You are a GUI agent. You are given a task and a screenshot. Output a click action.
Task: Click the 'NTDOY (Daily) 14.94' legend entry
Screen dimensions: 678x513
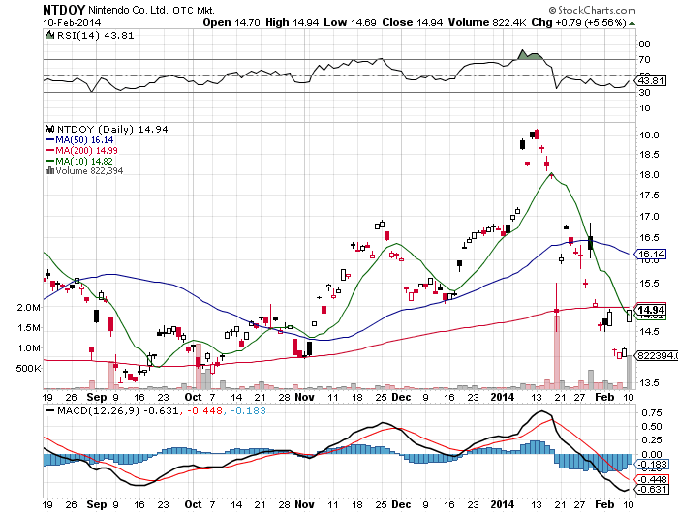112,130
